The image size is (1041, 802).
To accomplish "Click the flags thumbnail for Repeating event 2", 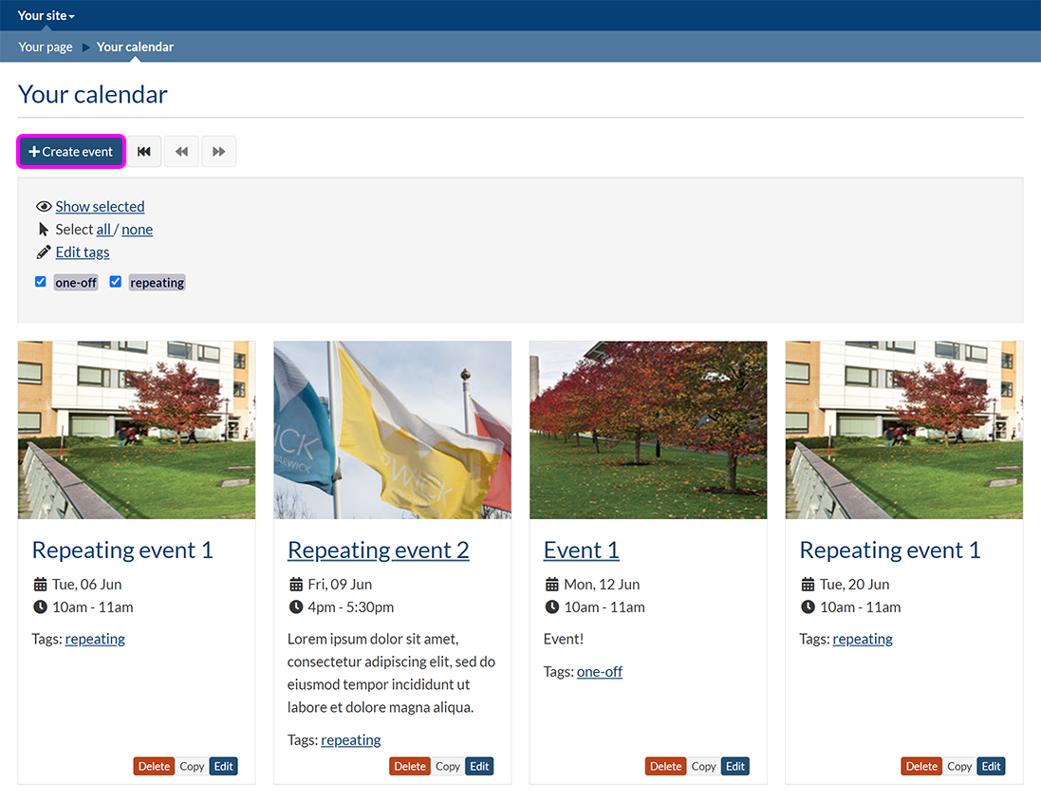I will click(392, 430).
